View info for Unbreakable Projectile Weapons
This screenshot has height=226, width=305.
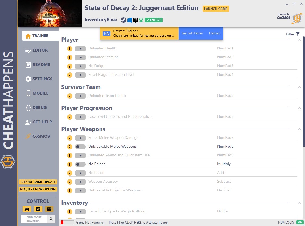click(70, 190)
